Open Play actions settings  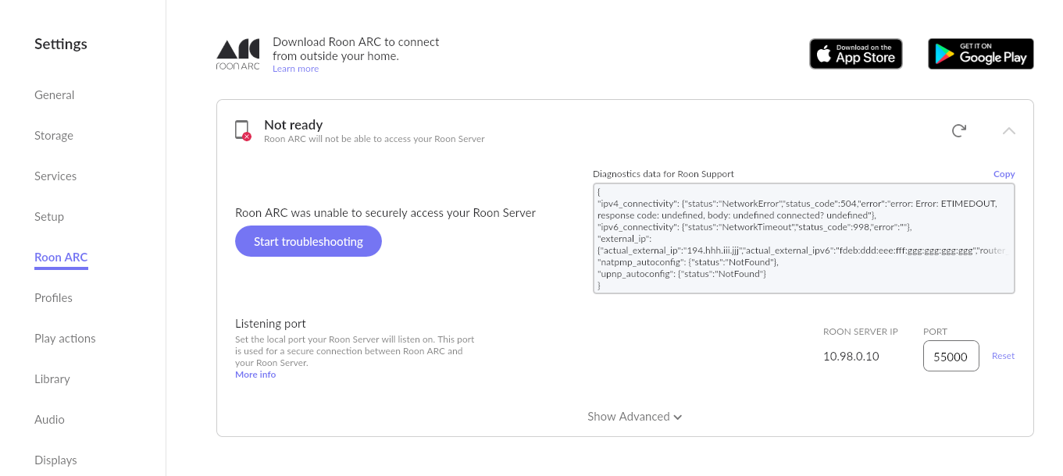pos(65,339)
